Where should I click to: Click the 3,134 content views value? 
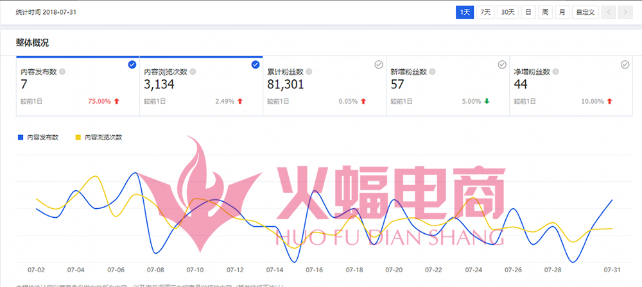coord(159,85)
